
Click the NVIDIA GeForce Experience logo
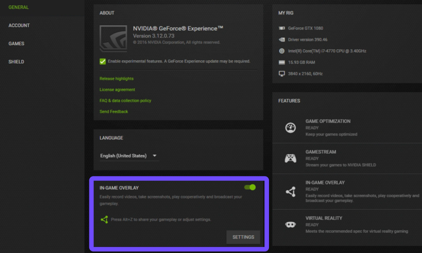(113, 38)
